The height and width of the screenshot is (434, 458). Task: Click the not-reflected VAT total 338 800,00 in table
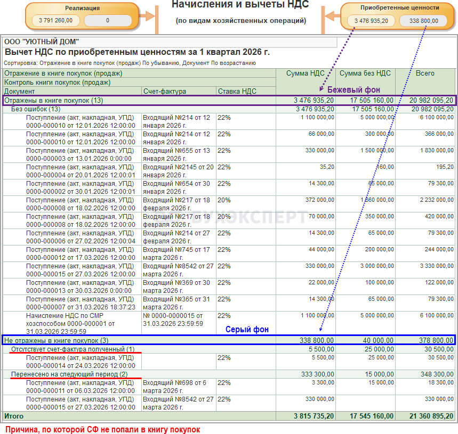coord(317,340)
